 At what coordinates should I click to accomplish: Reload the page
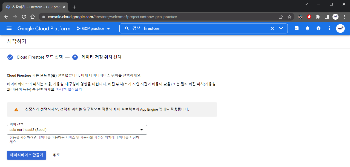[x=24, y=17]
